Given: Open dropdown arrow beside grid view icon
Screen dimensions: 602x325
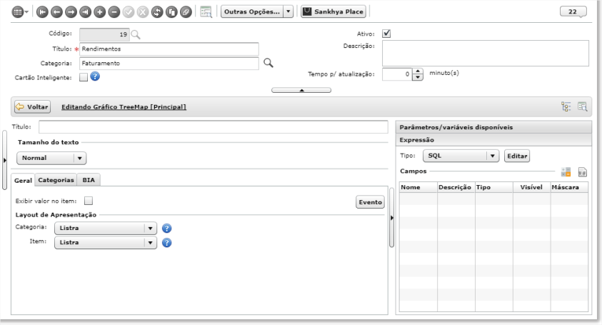Looking at the screenshot, I should point(26,12).
